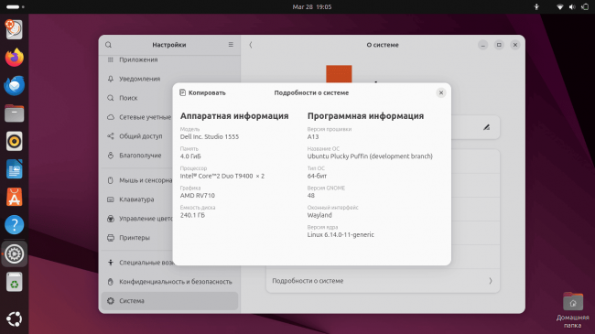Open Клавиатура settings
The width and height of the screenshot is (595, 334).
pyautogui.click(x=137, y=199)
